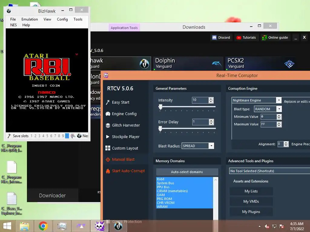Click the Real-Time Corruptor window icon
Viewport: 310px width, 232px height.
(x=106, y=75)
